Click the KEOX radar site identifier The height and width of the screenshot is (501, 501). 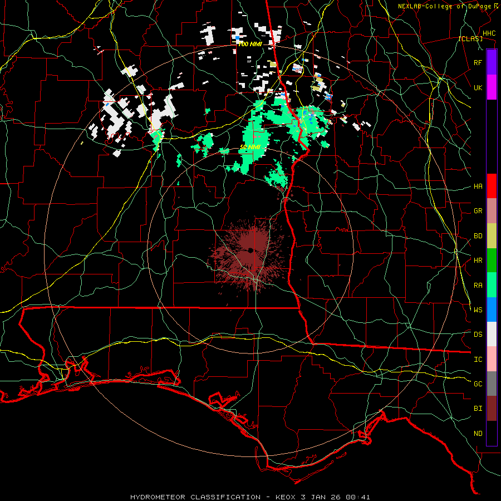[285, 497]
